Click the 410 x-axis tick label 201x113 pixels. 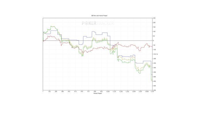(69, 91)
